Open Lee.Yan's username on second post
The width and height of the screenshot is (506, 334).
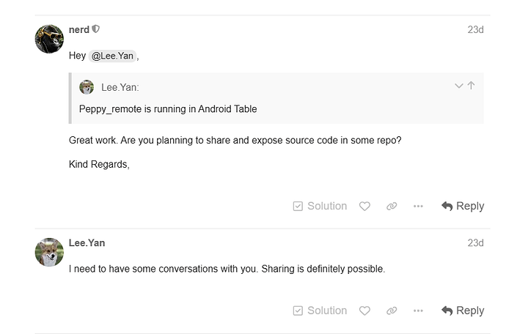pyautogui.click(x=87, y=242)
